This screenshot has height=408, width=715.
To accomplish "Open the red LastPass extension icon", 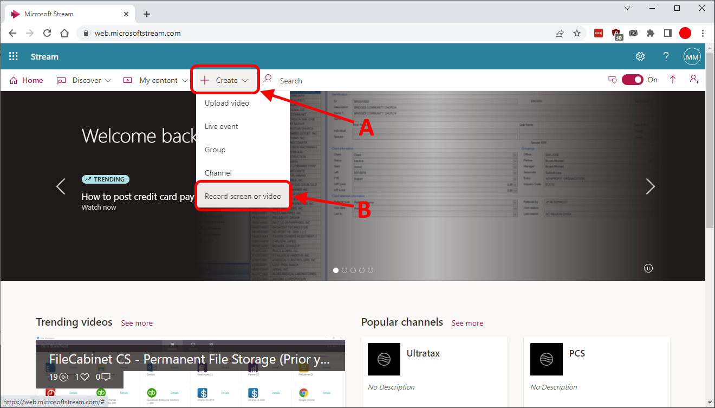I will pos(599,33).
